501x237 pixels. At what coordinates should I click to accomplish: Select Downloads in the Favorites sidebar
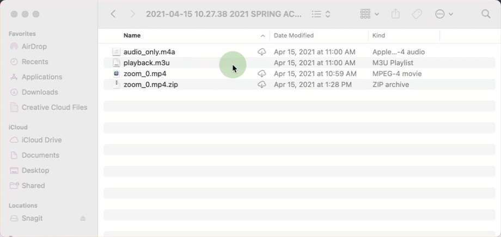coord(40,92)
